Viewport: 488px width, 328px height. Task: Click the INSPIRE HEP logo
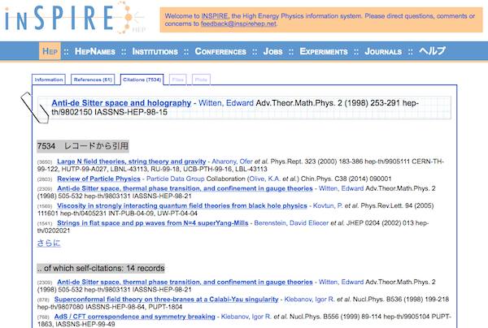click(x=76, y=18)
